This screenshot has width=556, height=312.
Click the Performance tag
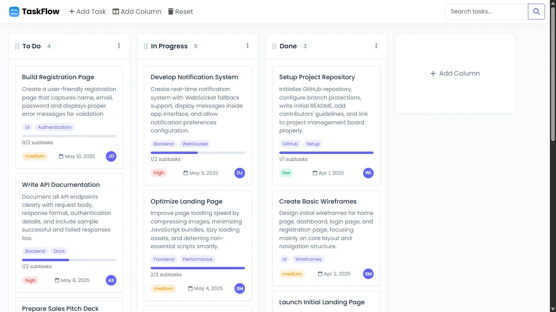(x=197, y=259)
